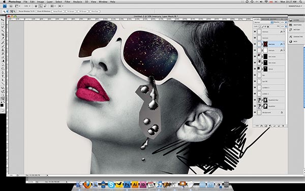305x191 pixels.
Task: Click the Fill Screen button
Action: coord(83,11)
